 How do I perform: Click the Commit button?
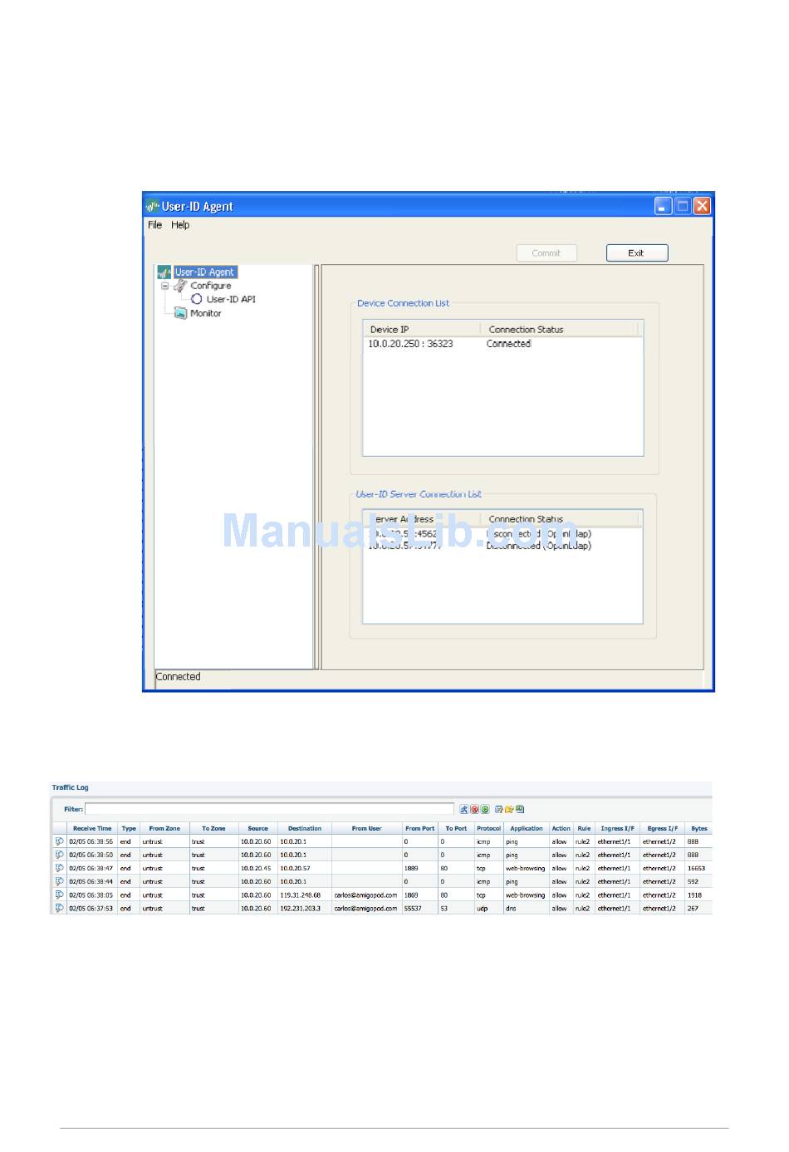(546, 253)
